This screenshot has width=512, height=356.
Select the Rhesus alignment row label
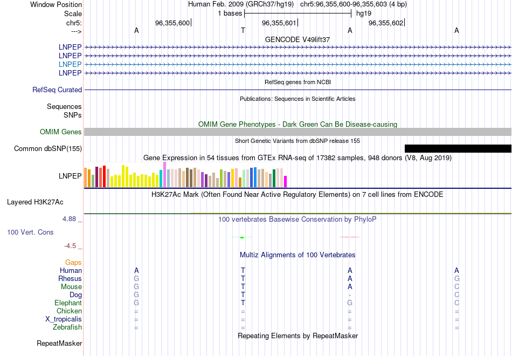70,278
